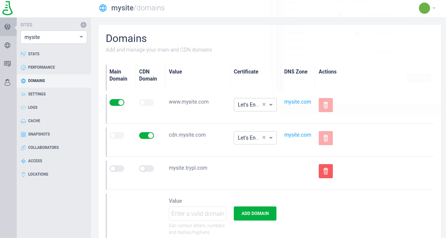Delete the mysite.trypl.com domain
Viewport: 446px width, 238px height.
click(325, 171)
